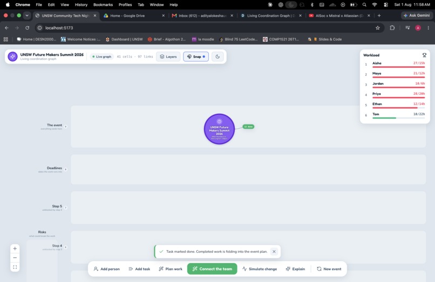Expand the Step 4 lane count badge
435x282 pixels.
[x=66, y=247]
